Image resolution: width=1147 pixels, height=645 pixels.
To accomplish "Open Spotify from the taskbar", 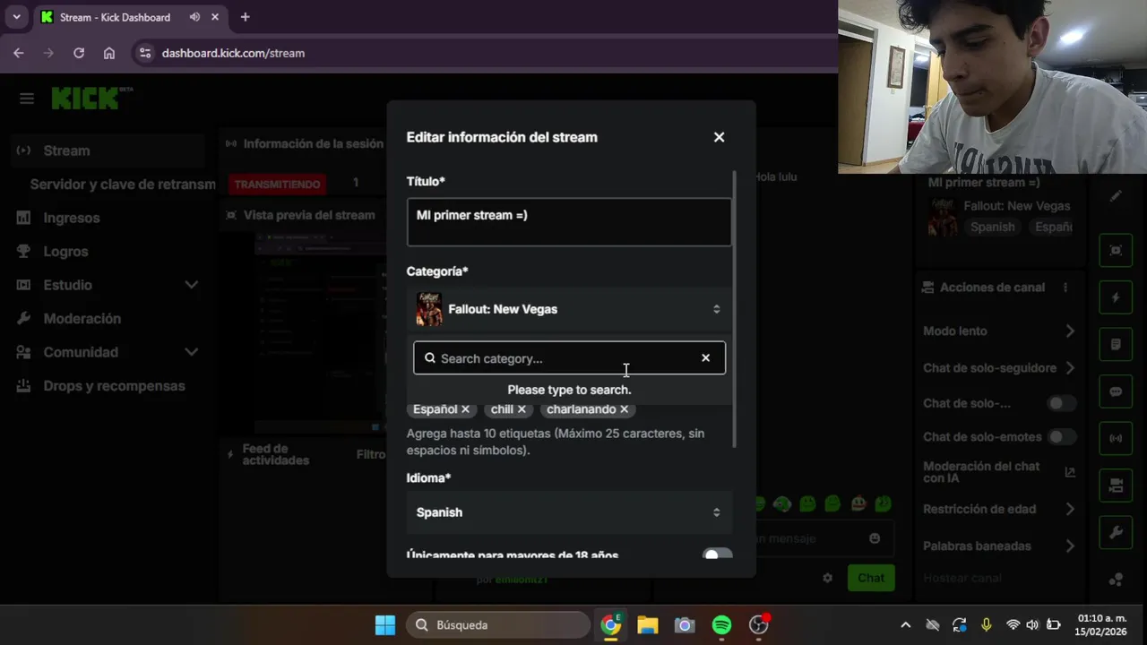I will pos(721,625).
